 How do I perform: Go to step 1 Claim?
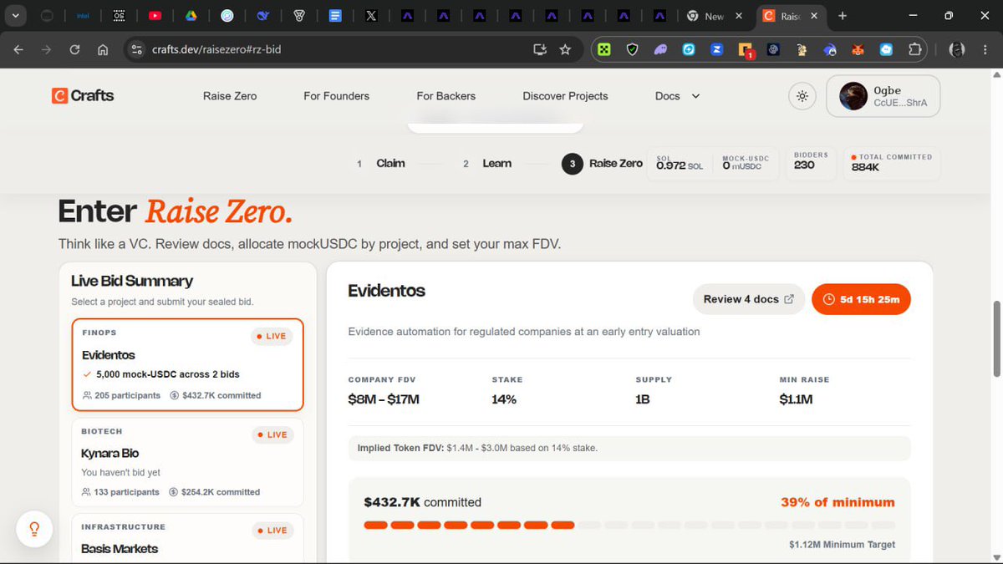(381, 164)
